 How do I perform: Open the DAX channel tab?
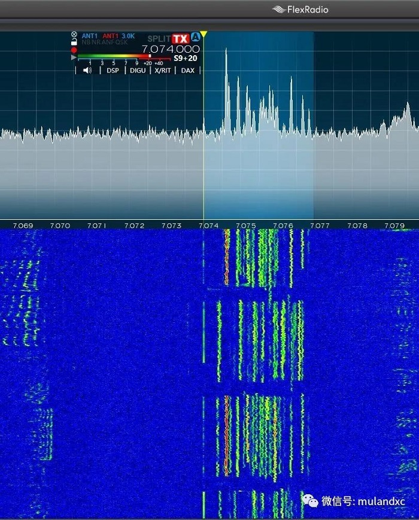(x=188, y=70)
